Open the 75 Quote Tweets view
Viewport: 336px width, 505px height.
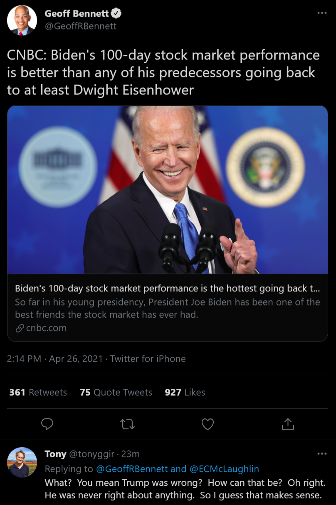(x=116, y=392)
